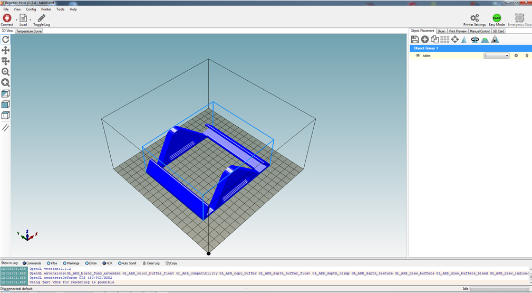Screen dimensions: 532x293
Task: Click the rotate object icon
Action: click(475, 40)
